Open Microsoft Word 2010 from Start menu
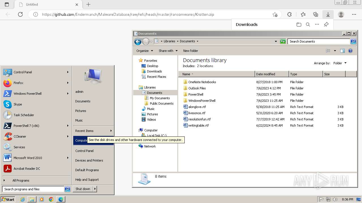362x203 pixels. (36, 158)
